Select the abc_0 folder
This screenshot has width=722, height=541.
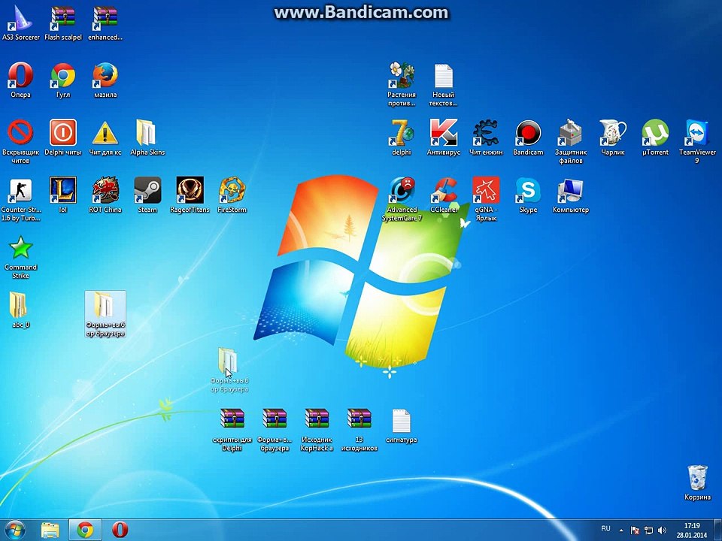coord(21,310)
